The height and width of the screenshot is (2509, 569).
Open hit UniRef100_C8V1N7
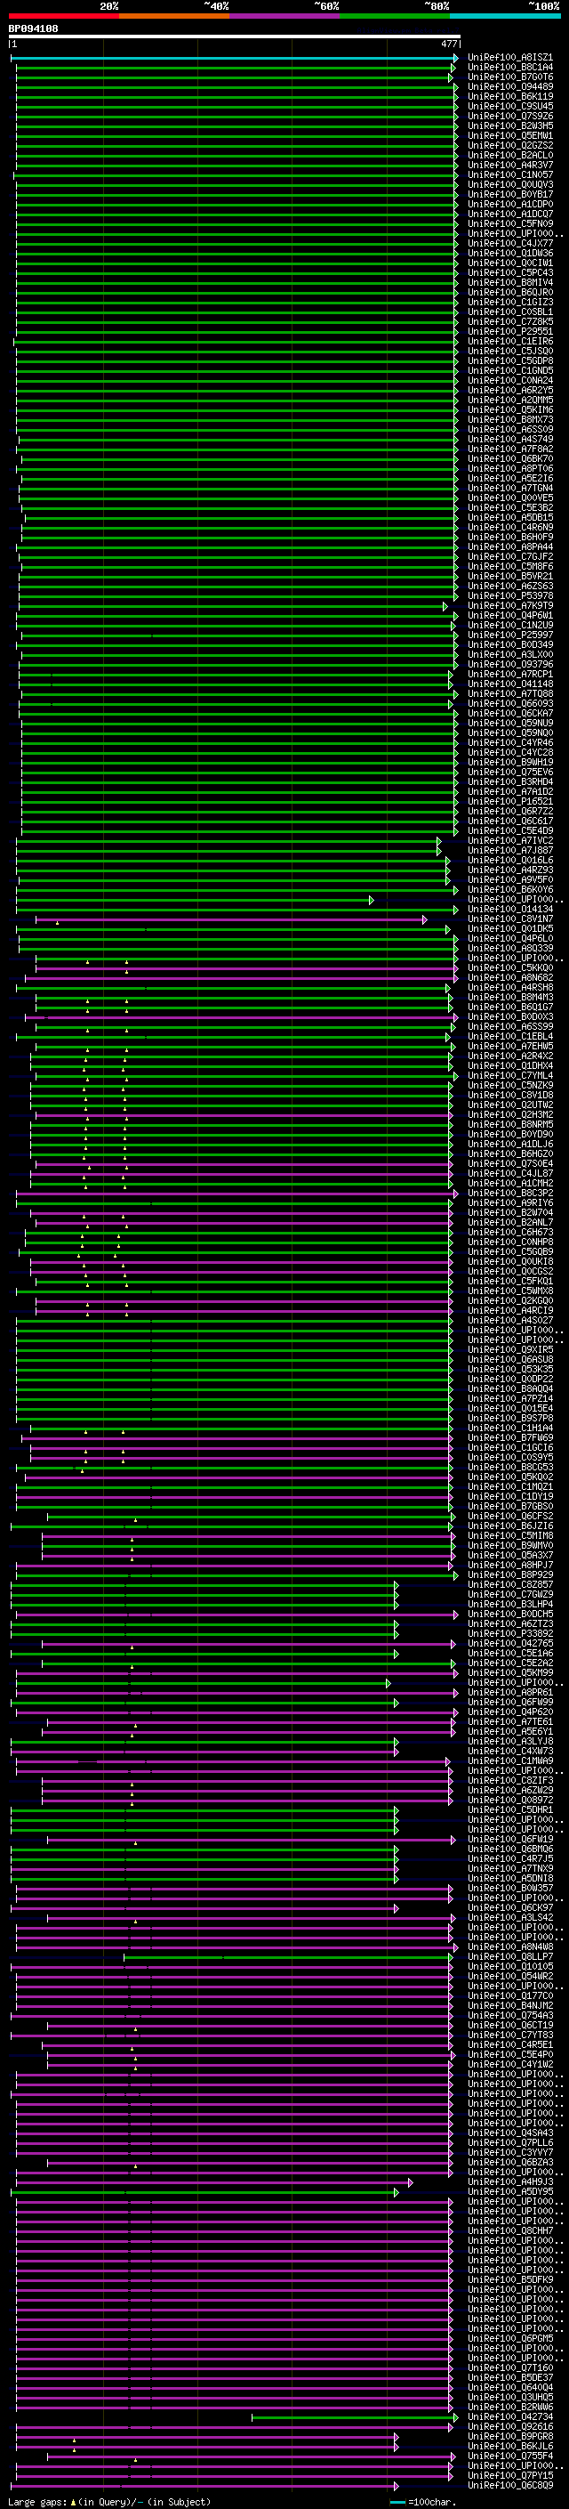(509, 919)
